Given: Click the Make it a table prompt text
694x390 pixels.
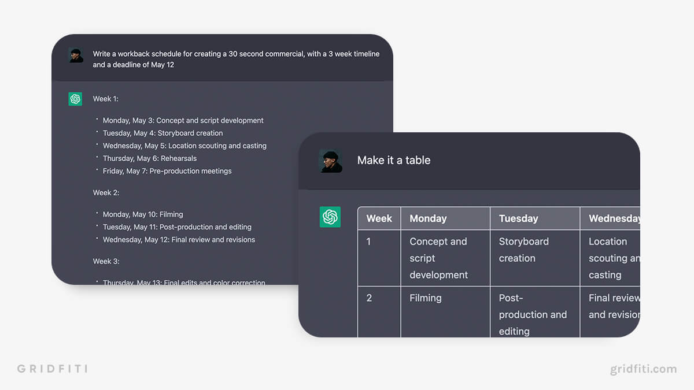Looking at the screenshot, I should click(x=394, y=160).
